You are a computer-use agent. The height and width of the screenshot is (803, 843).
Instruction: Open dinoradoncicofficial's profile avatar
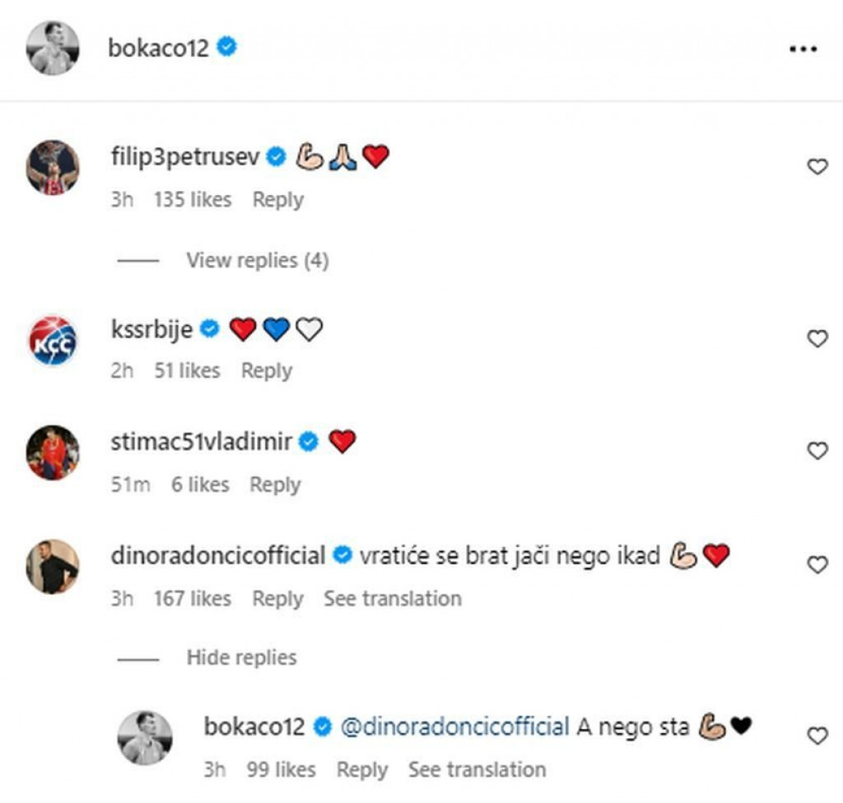click(53, 567)
